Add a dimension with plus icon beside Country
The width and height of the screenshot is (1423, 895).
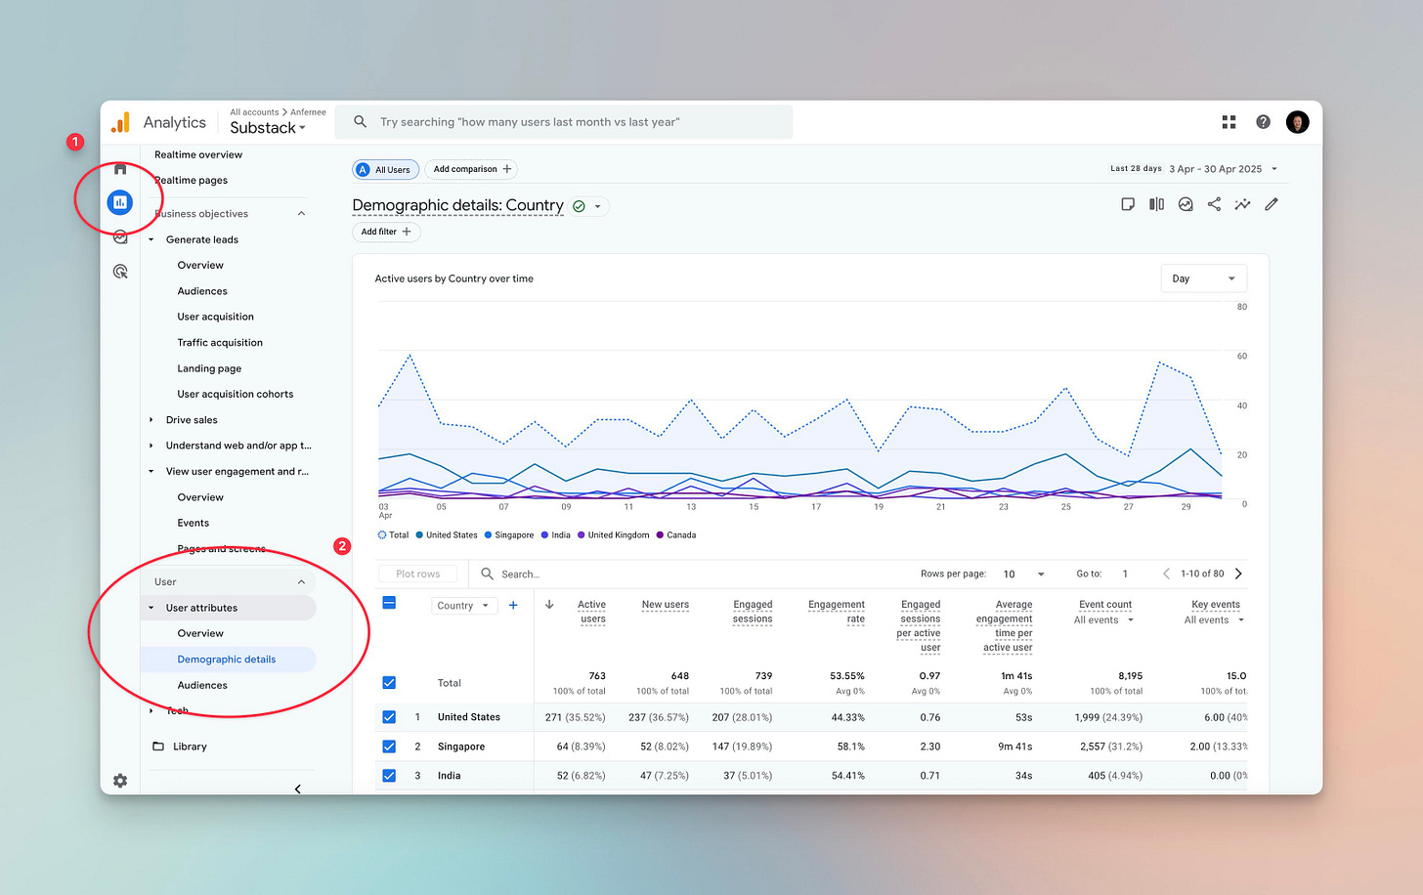pos(513,606)
